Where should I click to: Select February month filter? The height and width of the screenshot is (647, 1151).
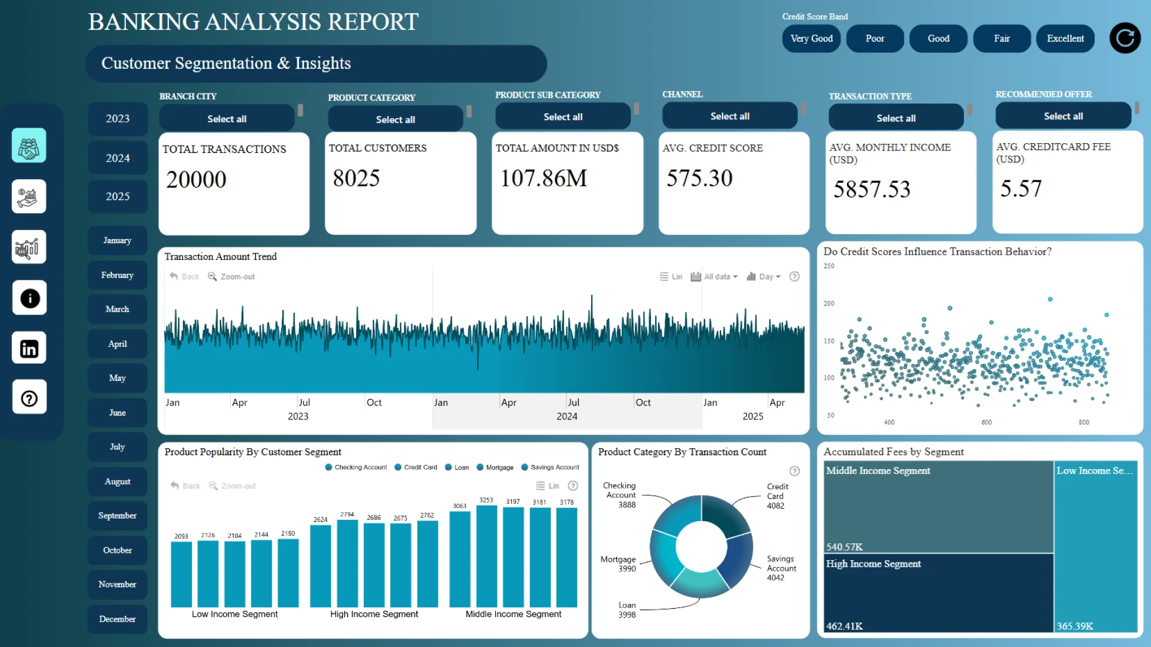[x=117, y=275]
